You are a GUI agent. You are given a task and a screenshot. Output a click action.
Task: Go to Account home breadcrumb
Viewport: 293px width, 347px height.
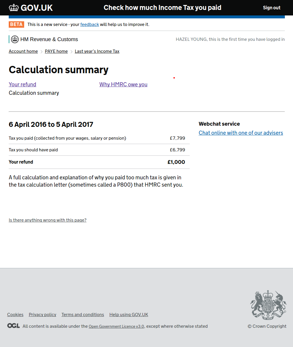click(23, 51)
